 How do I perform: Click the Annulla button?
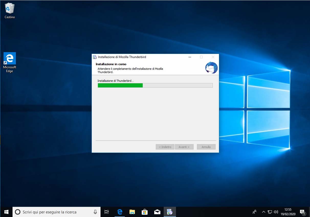(206, 147)
